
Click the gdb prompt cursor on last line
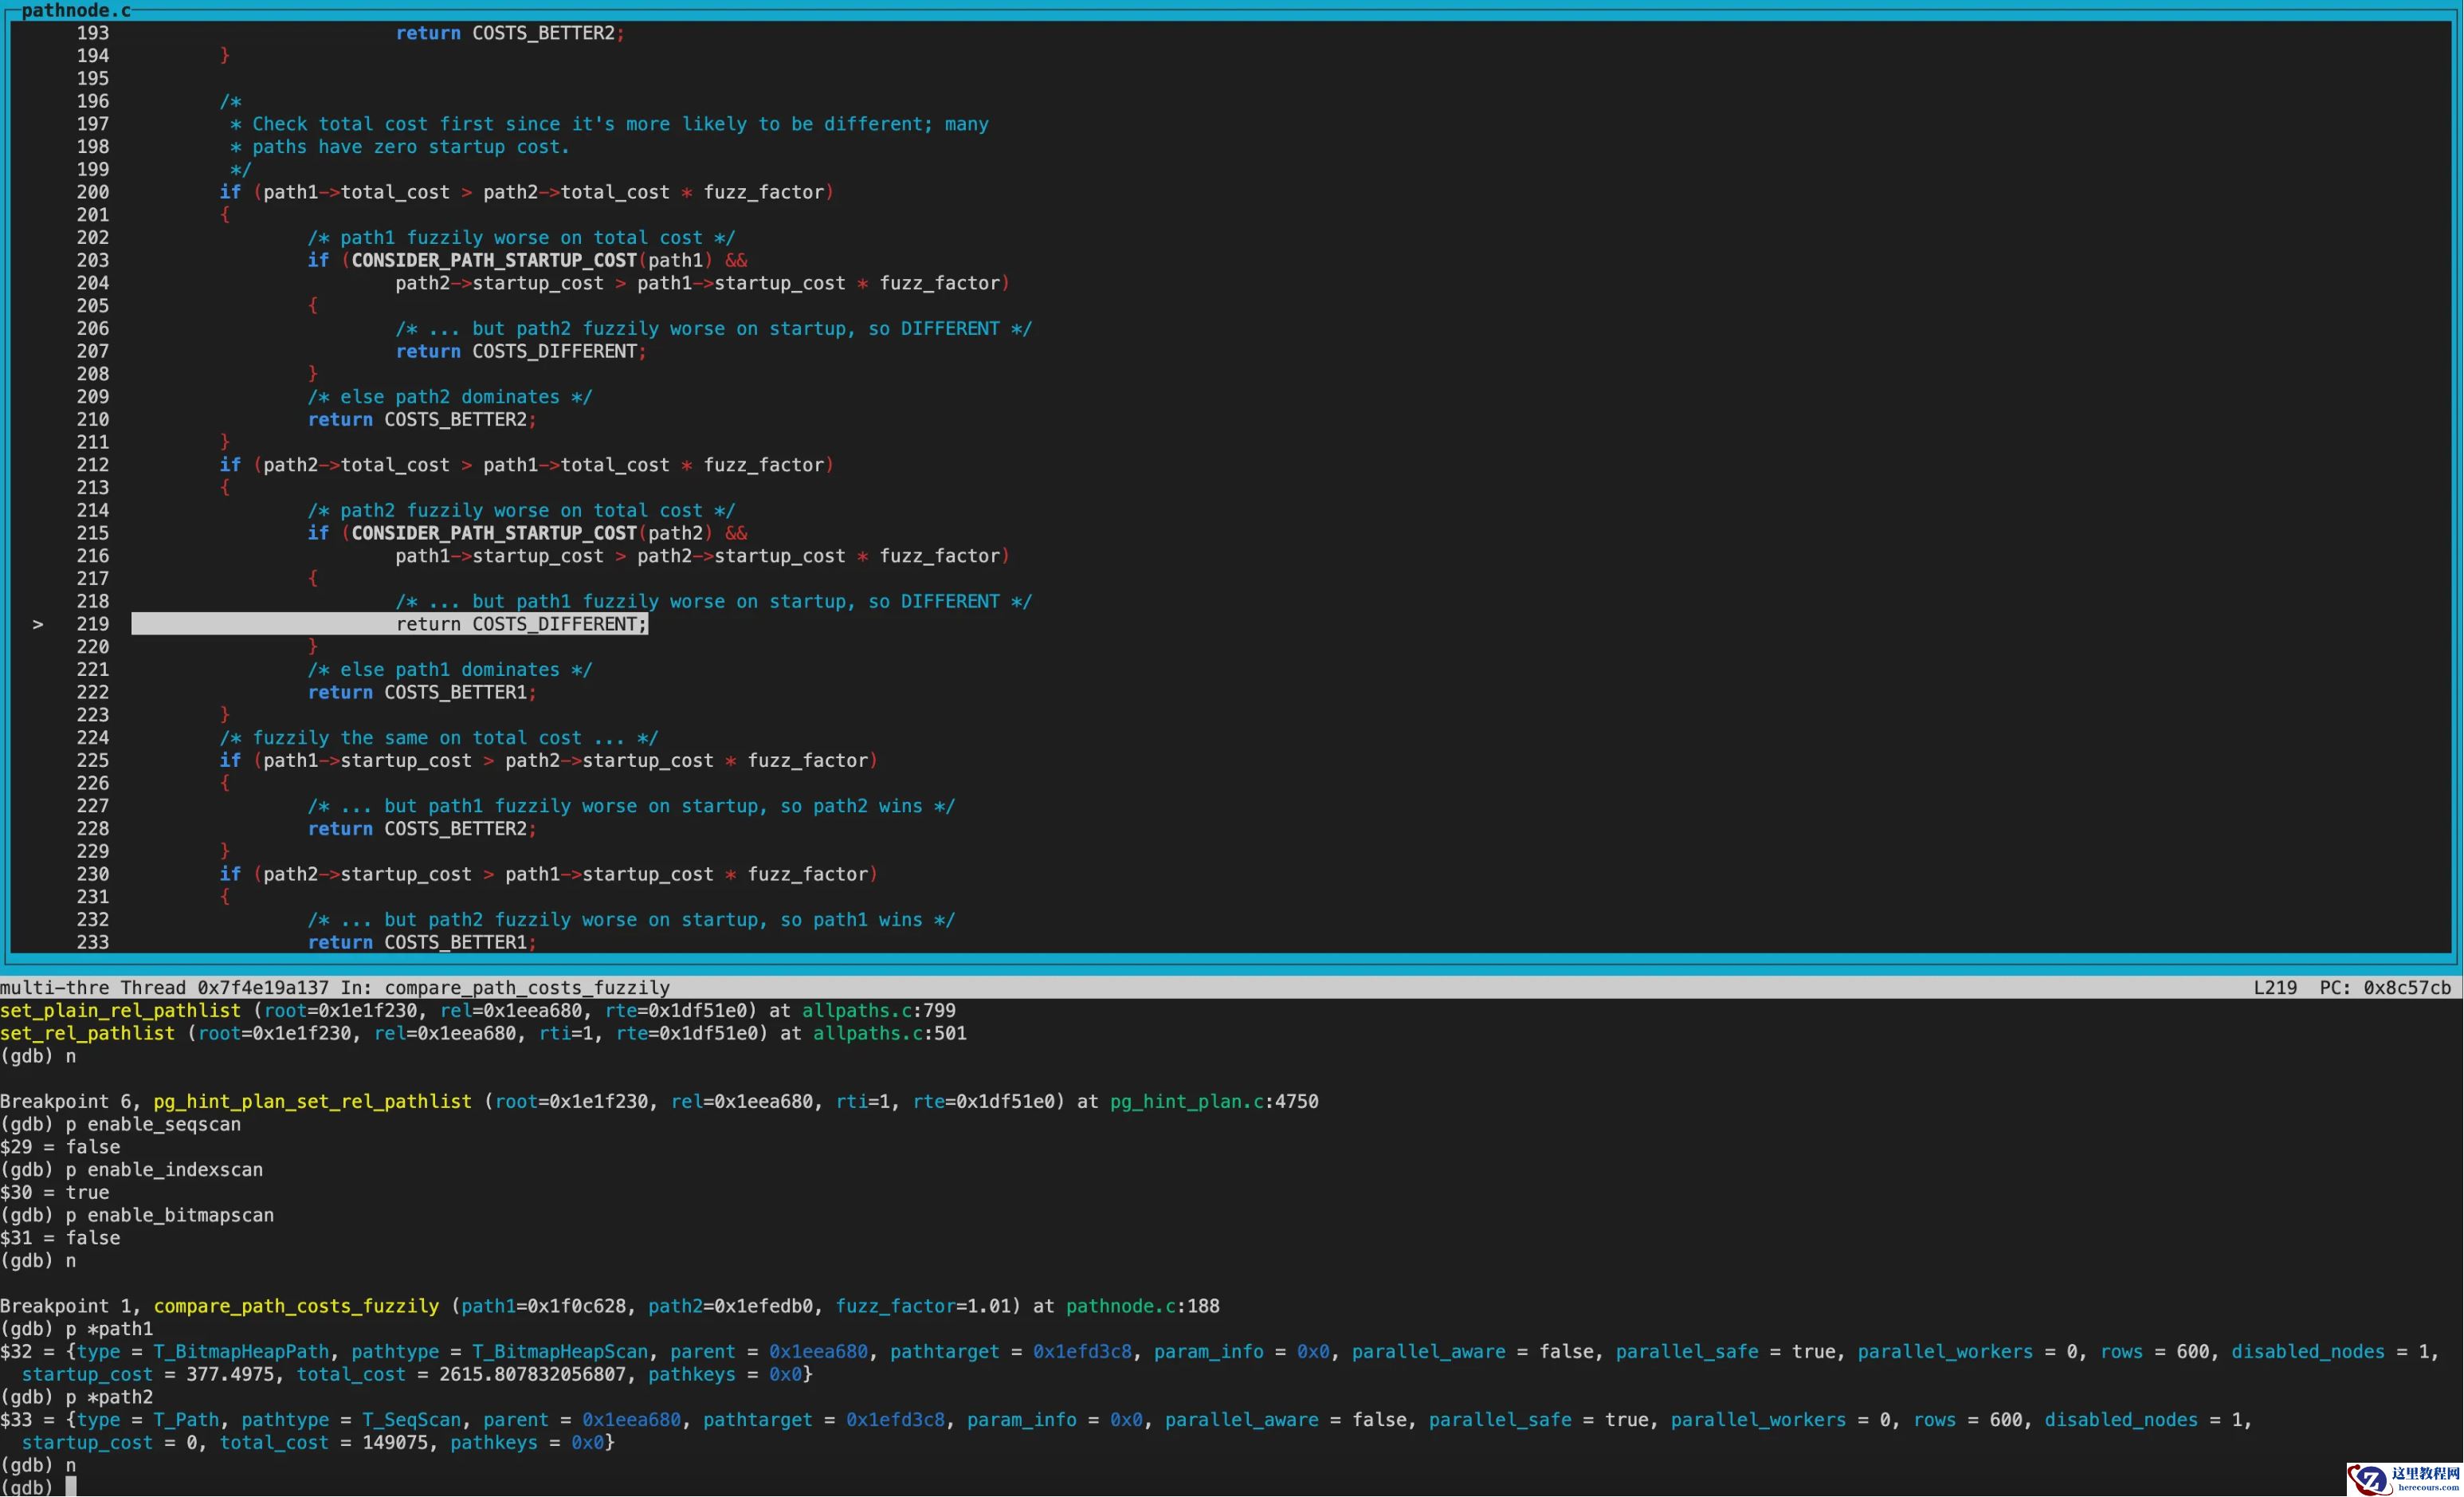coord(71,1487)
